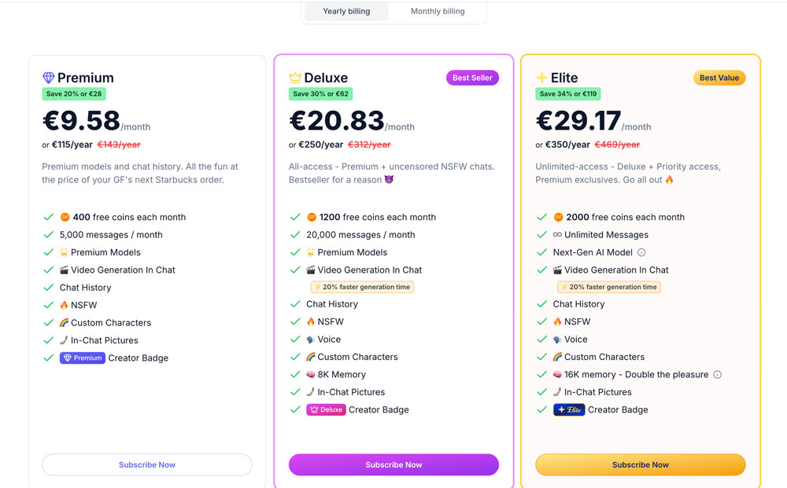This screenshot has height=488, width=787.
Task: Click the Premium Creator Badge icon
Action: tap(83, 358)
